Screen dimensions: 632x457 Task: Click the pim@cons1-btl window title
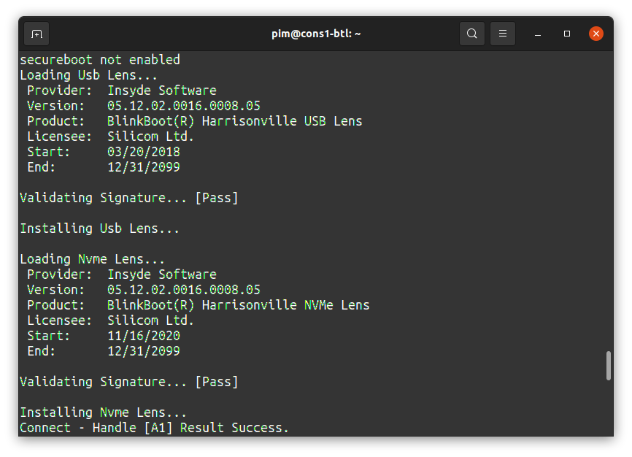[316, 34]
